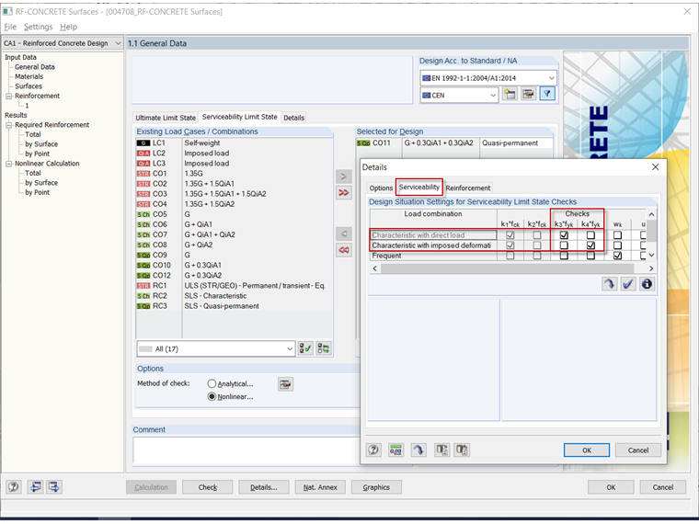Select Nonlinear method of check
The width and height of the screenshot is (699, 524).
pyautogui.click(x=212, y=396)
